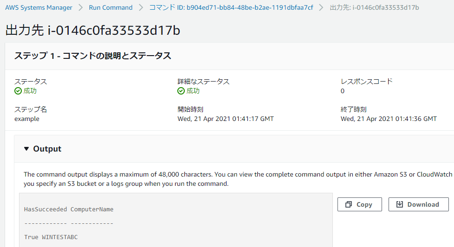Open the AWS Systems Manager breadcrumb link
Image resolution: width=454 pixels, height=247 pixels.
pyautogui.click(x=39, y=7)
